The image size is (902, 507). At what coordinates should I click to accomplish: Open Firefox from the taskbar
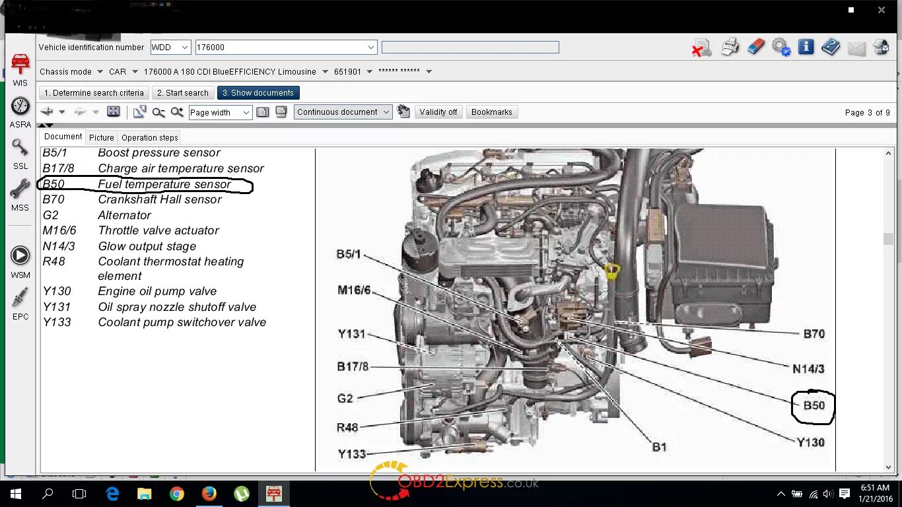click(209, 494)
